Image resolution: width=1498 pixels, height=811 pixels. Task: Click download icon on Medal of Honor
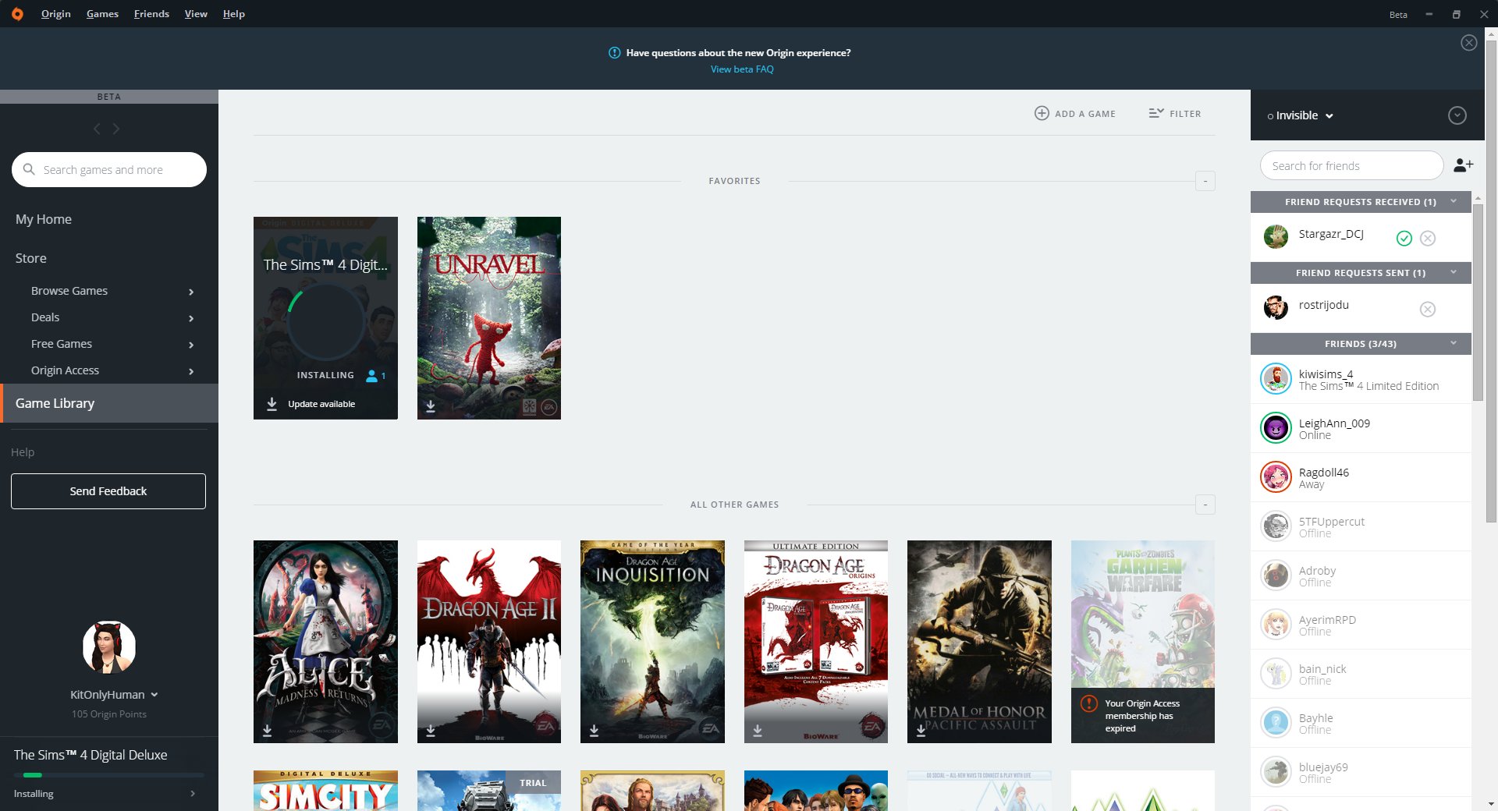coord(921,730)
